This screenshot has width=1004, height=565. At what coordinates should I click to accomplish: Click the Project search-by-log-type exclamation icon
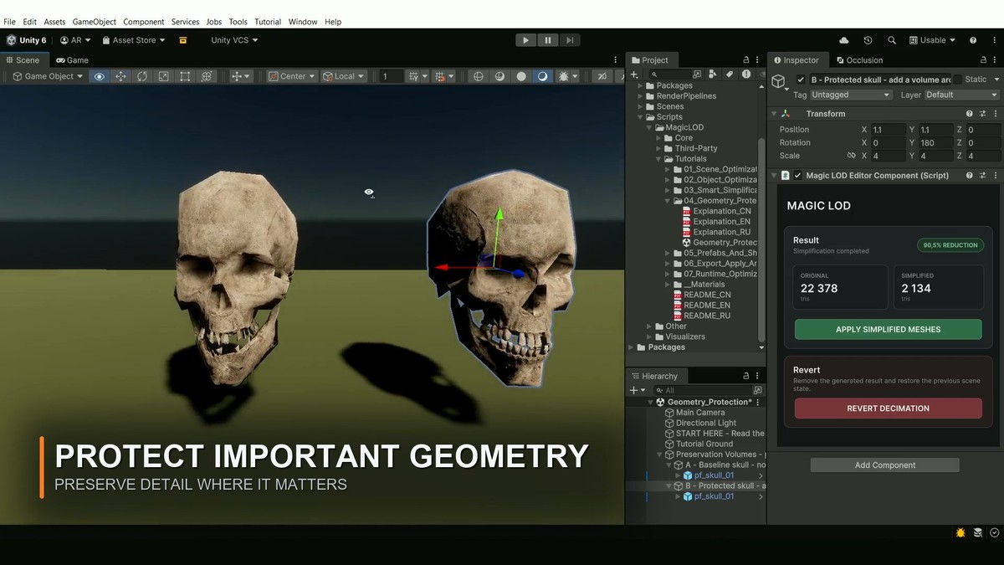(745, 74)
